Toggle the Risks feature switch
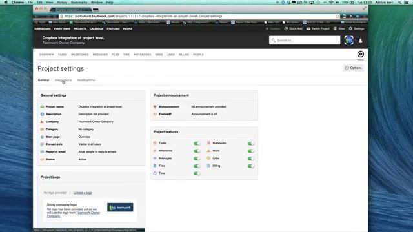 tap(251, 151)
